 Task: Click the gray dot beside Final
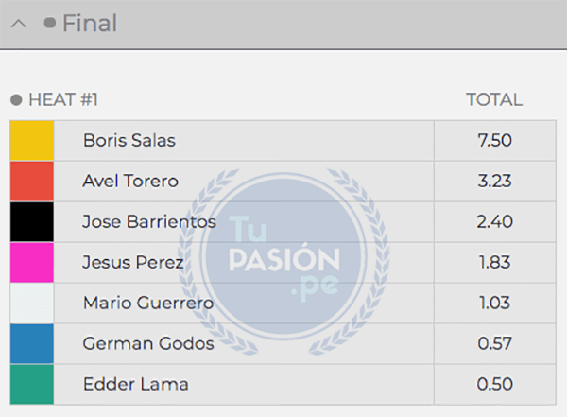pos(50,24)
